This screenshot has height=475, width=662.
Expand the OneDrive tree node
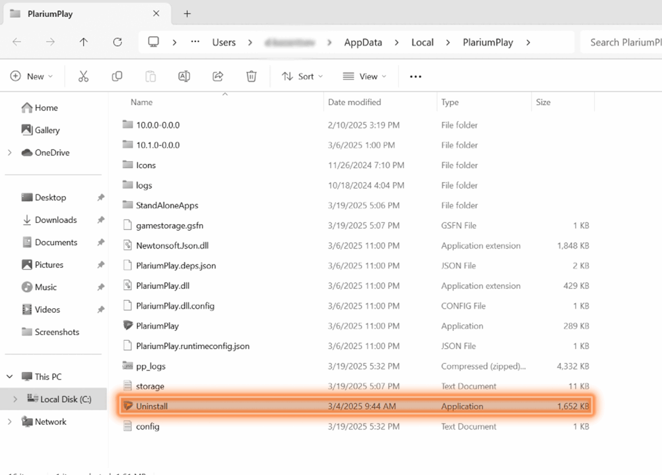pos(10,153)
